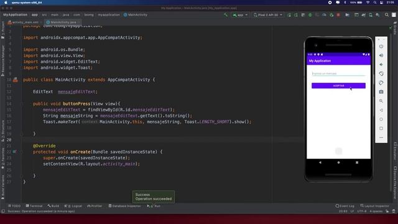Open the Device File Explorer side tab

[396, 182]
